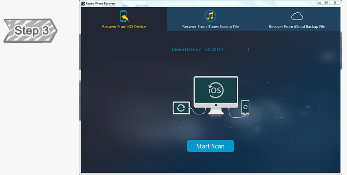Open the Recover From iCloud Backup File tab

[x=296, y=27]
